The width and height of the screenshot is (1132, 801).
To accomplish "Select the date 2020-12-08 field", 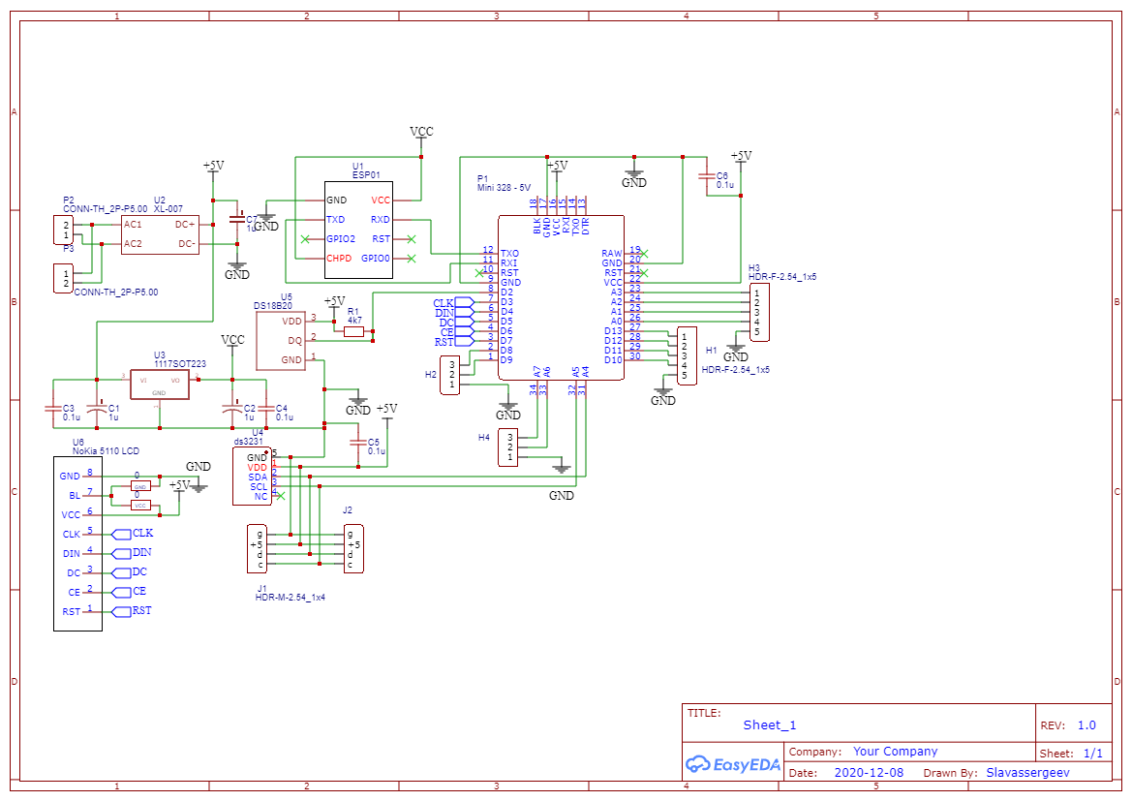I will click(868, 773).
